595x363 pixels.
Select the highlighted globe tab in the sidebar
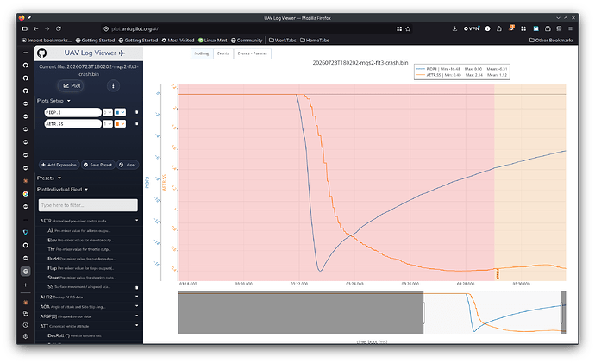25,272
